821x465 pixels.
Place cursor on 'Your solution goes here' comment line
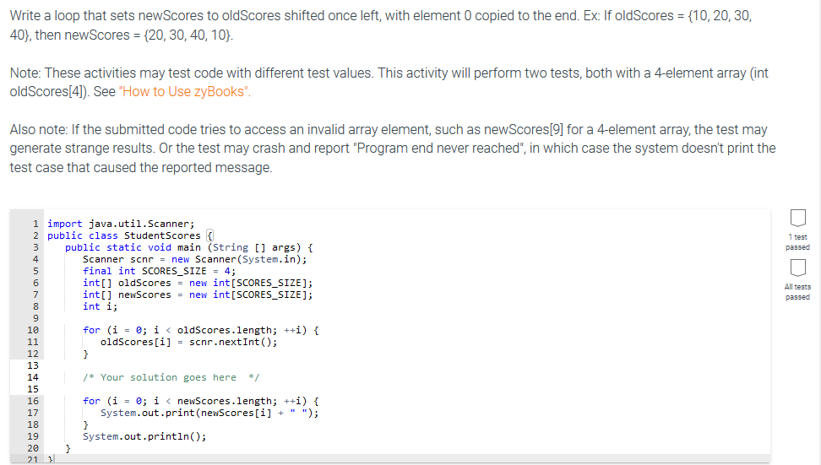(x=171, y=377)
